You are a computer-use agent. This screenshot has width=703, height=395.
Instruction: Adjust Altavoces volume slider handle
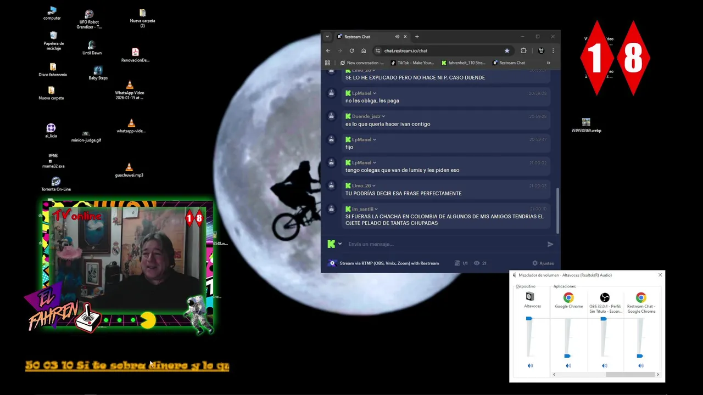tap(529, 318)
